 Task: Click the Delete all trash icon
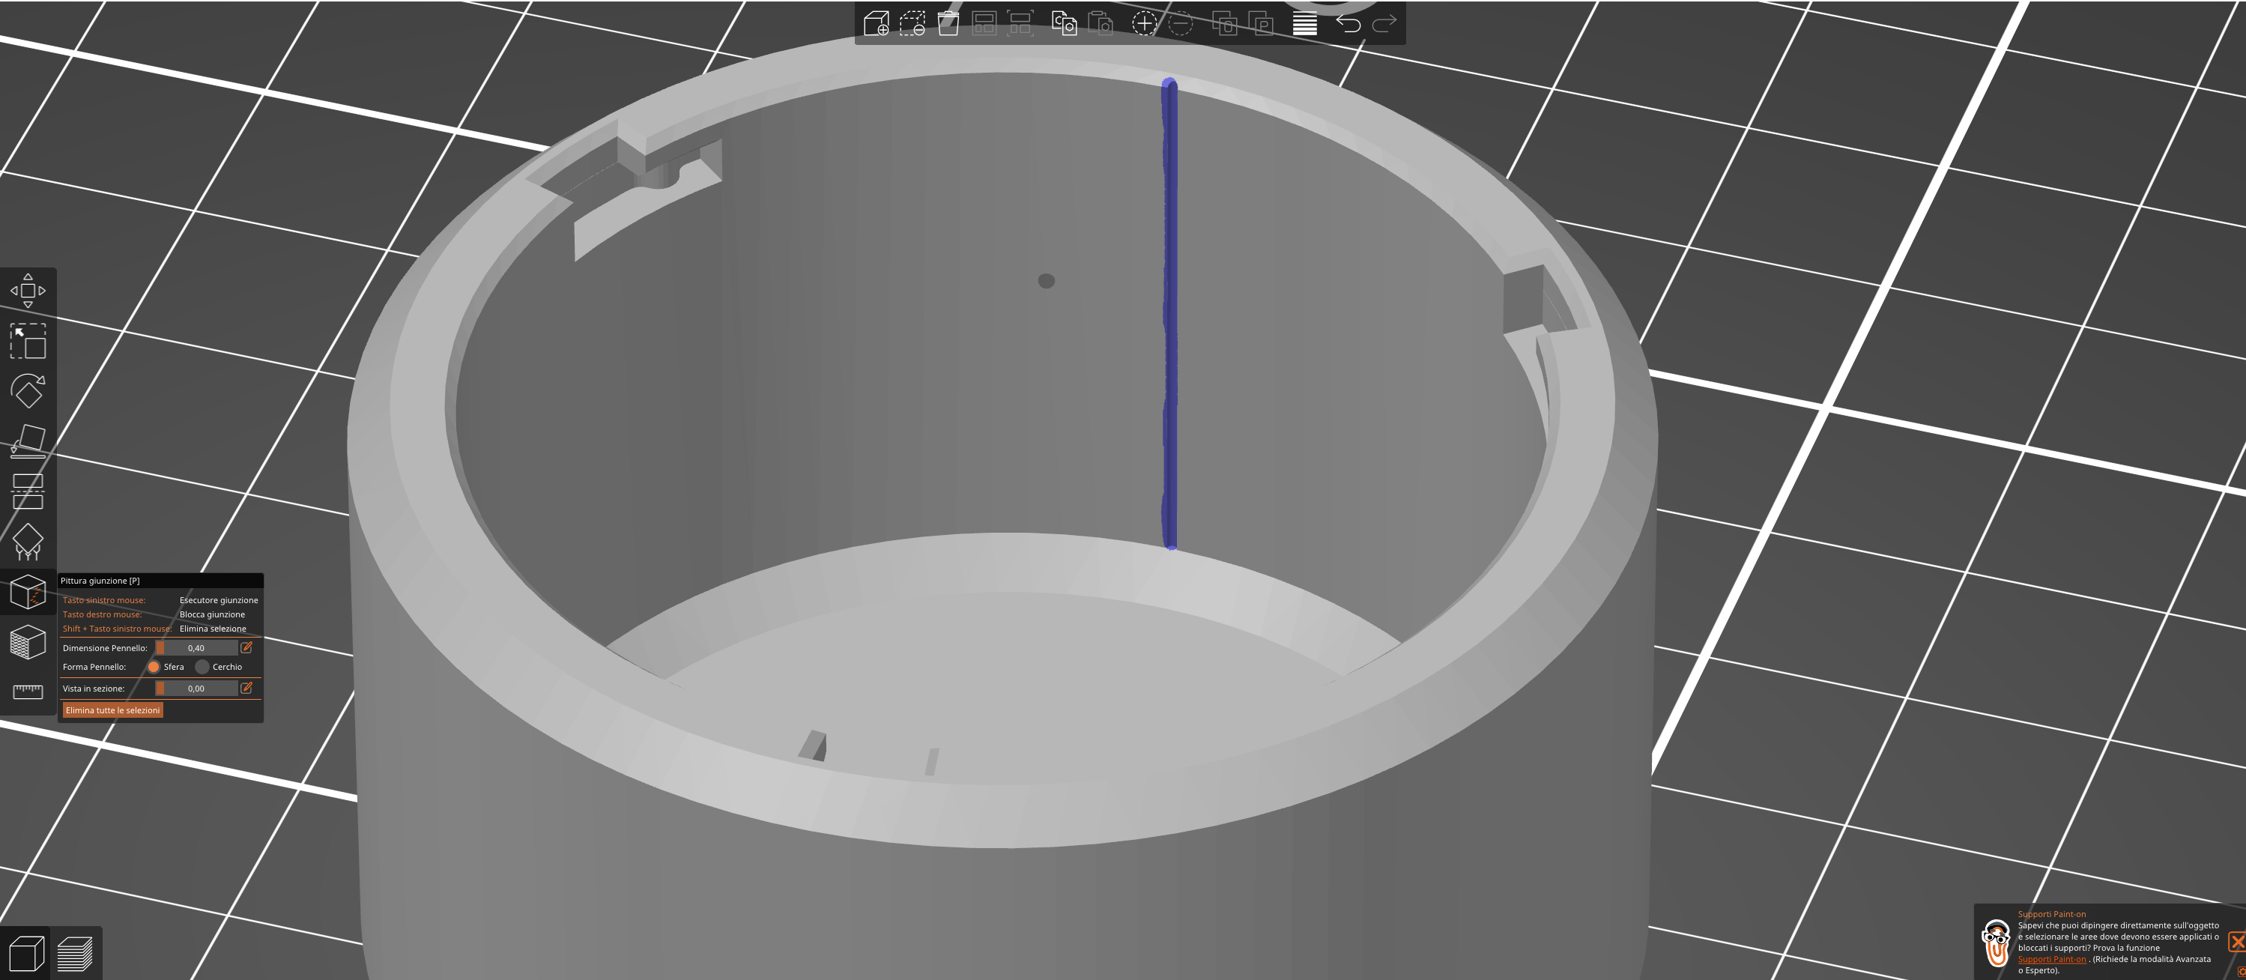(x=948, y=22)
